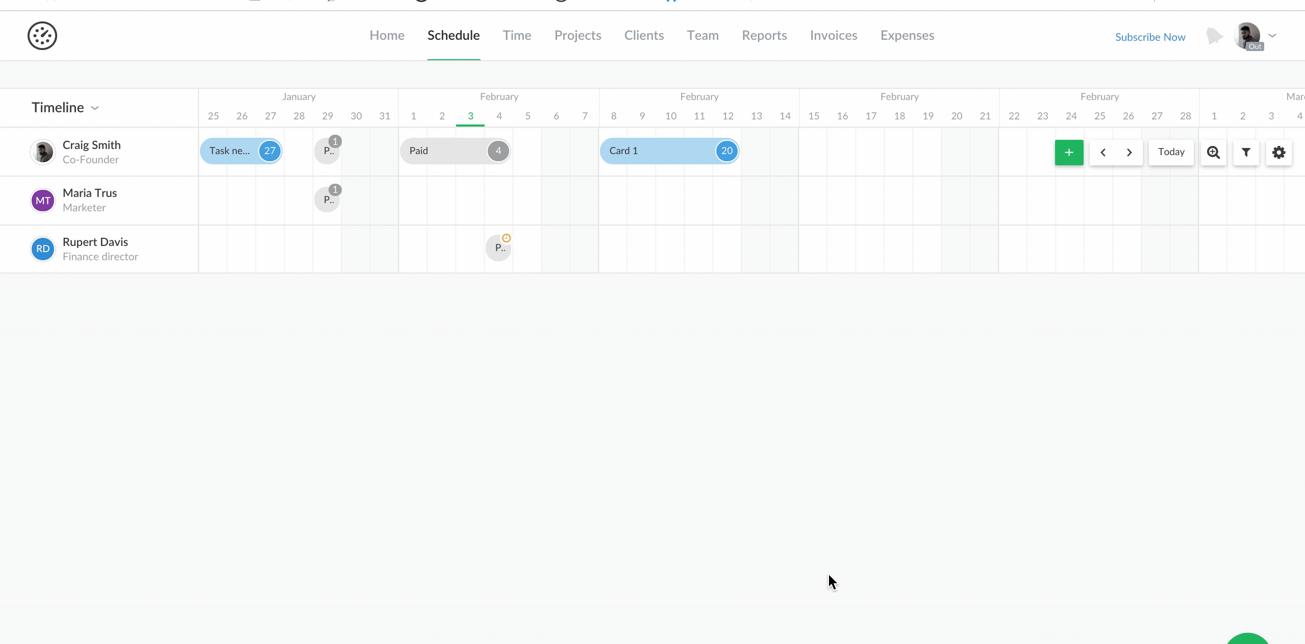Click the green plus add button
This screenshot has width=1305, height=644.
point(1069,152)
